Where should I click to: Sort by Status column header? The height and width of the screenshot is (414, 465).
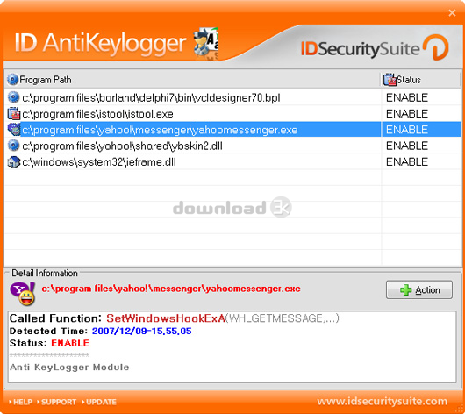click(420, 80)
